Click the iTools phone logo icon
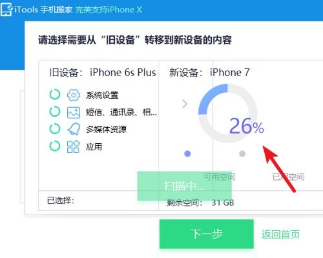Image resolution: width=323 pixels, height=258 pixels. pos(6,10)
